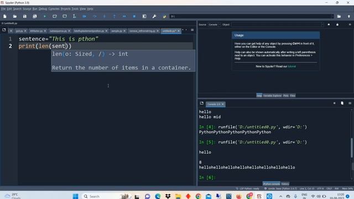Expand the Object combo box arrow
Viewport: 354px width, 199px height.
[322, 24]
